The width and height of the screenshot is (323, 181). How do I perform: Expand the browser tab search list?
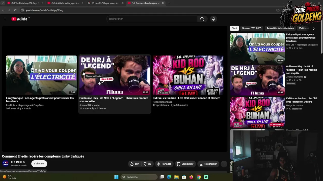coord(2,3)
